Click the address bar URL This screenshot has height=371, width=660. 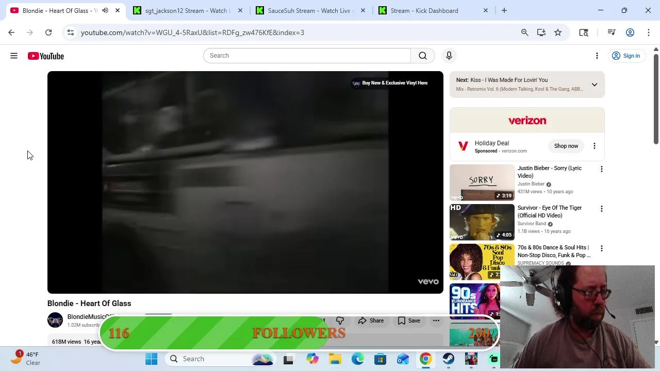tap(192, 32)
